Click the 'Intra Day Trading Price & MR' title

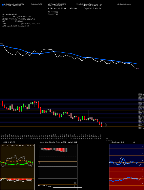tap(53, 142)
